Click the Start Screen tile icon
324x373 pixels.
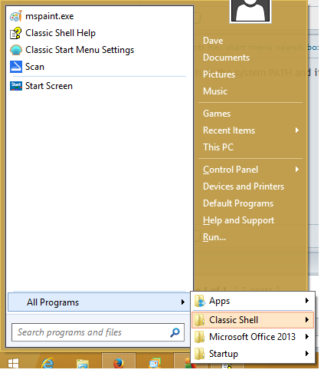(x=16, y=86)
